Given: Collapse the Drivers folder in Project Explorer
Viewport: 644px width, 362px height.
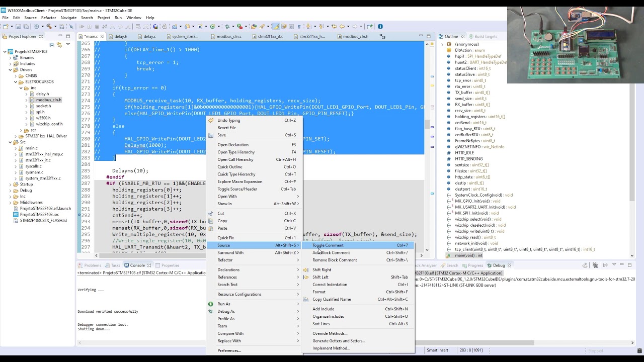Looking at the screenshot, I should pyautogui.click(x=10, y=70).
